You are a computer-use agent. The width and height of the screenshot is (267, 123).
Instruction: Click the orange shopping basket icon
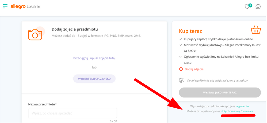pyautogui.click(x=255, y=30)
